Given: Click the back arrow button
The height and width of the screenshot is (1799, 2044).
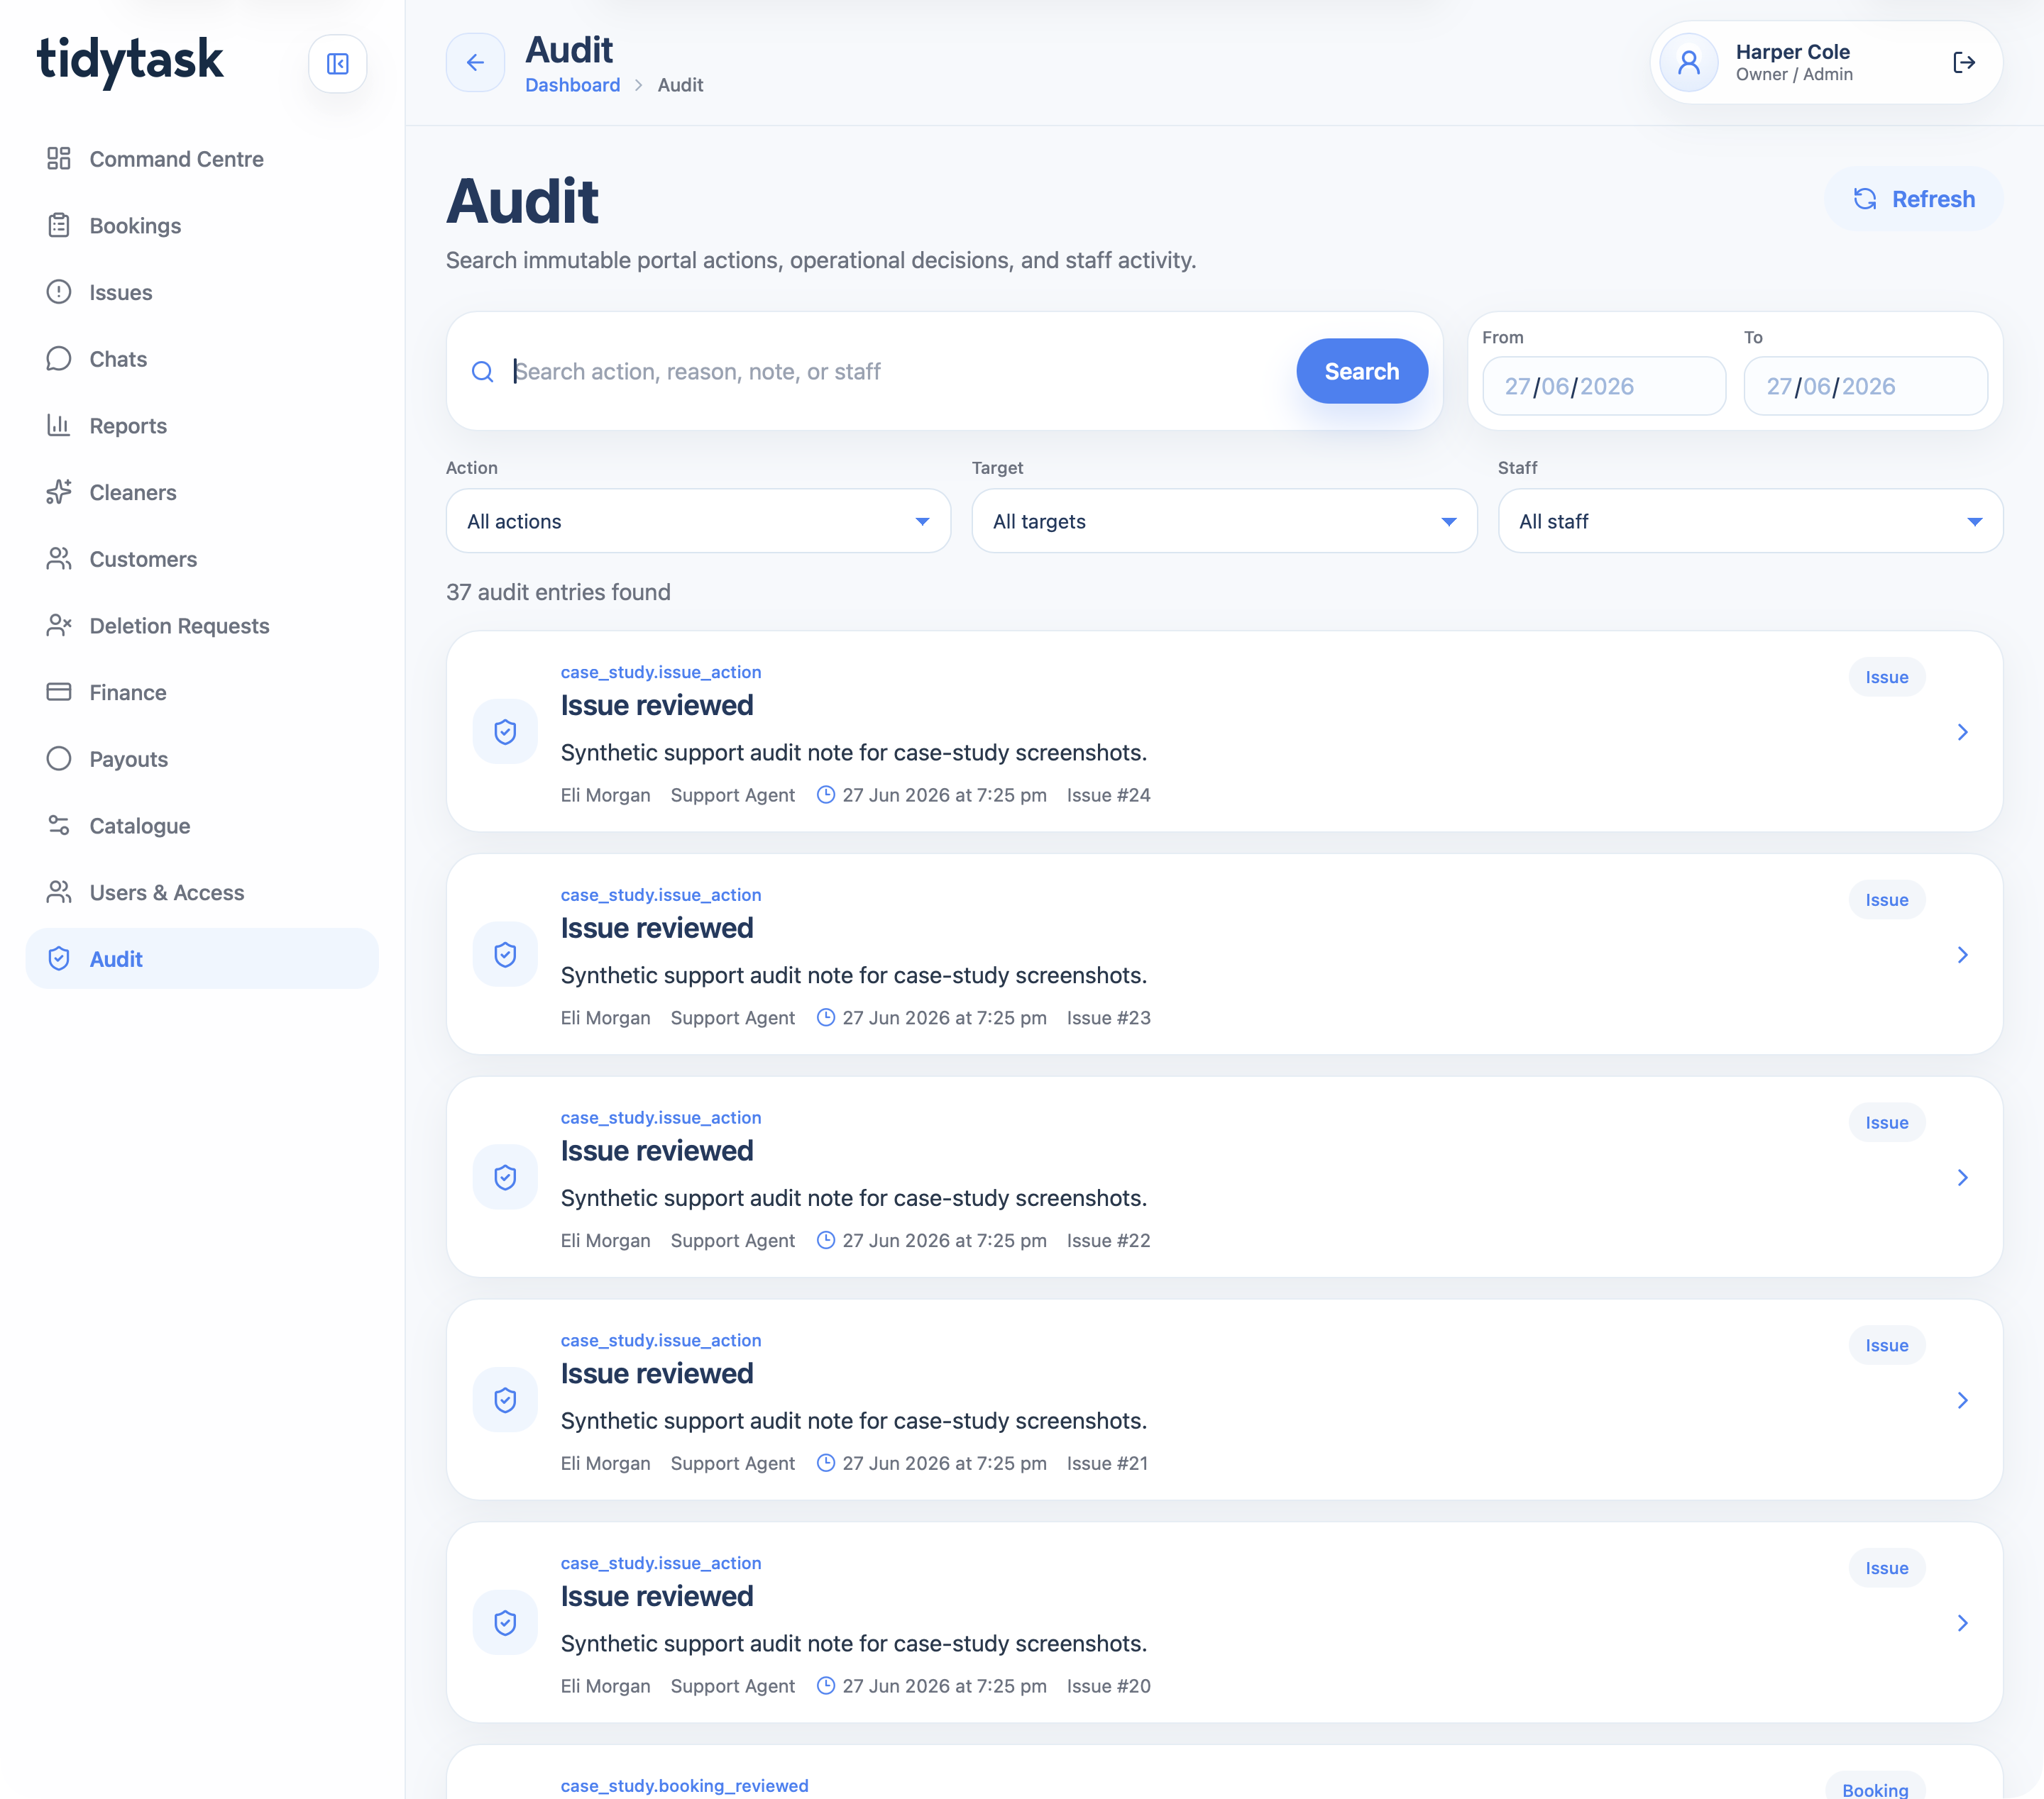Looking at the screenshot, I should pyautogui.click(x=475, y=63).
